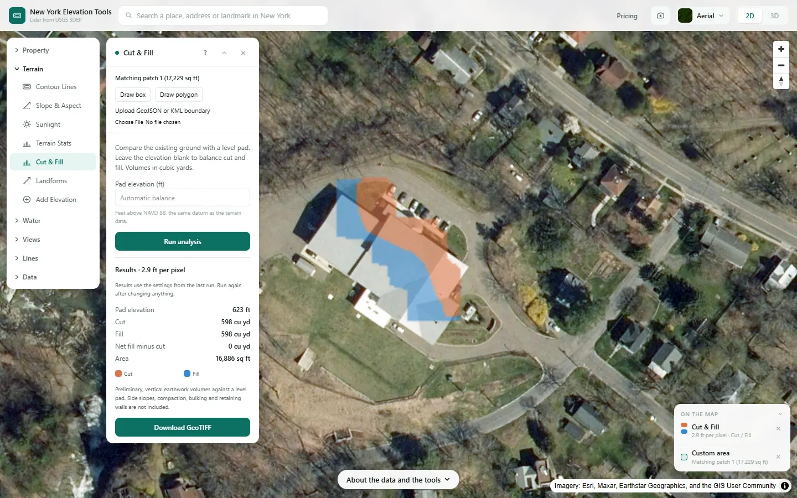Remove Cut & Fill layer from map list
Screen dimensions: 797x498
point(778,429)
